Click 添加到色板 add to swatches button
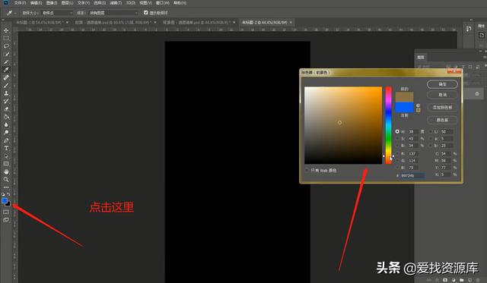The width and height of the screenshot is (487, 283). (442, 108)
